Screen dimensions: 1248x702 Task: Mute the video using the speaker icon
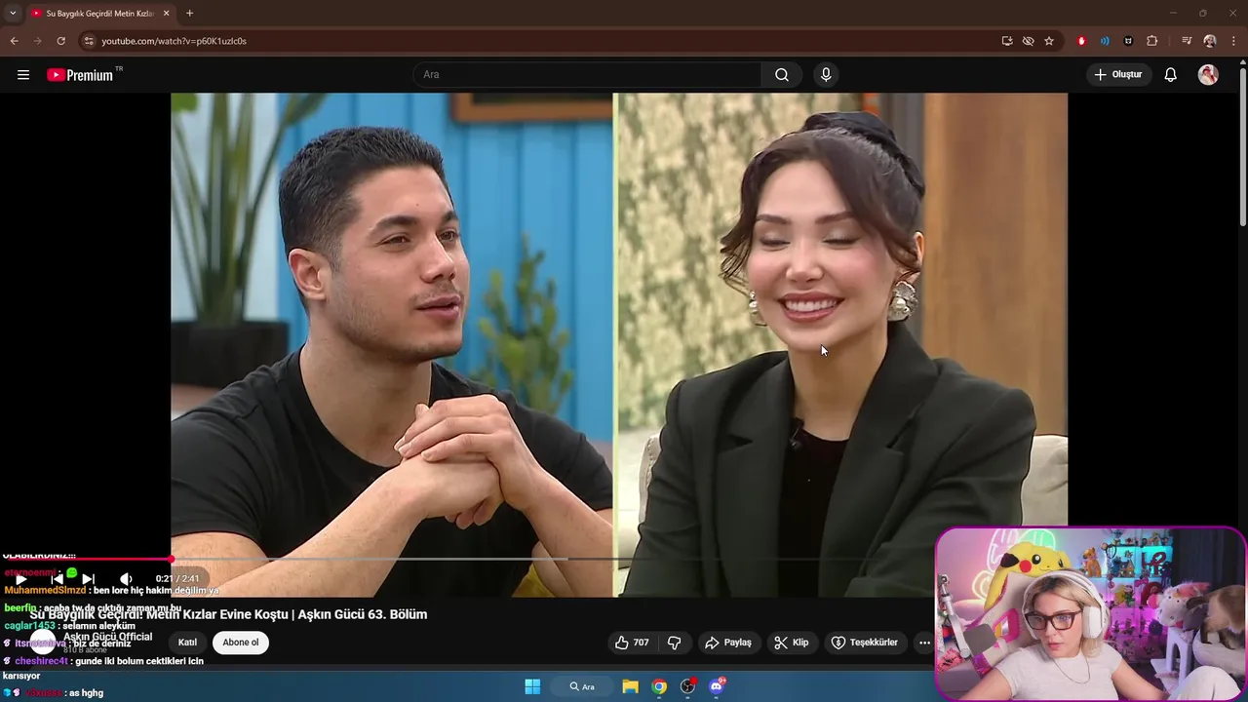click(126, 579)
